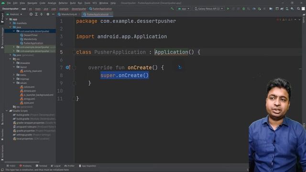Click the error and warning indicators widget

pos(284,20)
